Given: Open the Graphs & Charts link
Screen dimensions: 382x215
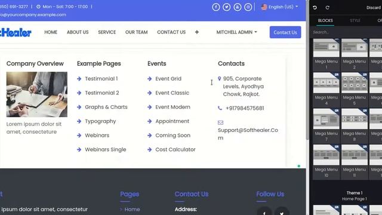Looking at the screenshot, I should (x=106, y=107).
